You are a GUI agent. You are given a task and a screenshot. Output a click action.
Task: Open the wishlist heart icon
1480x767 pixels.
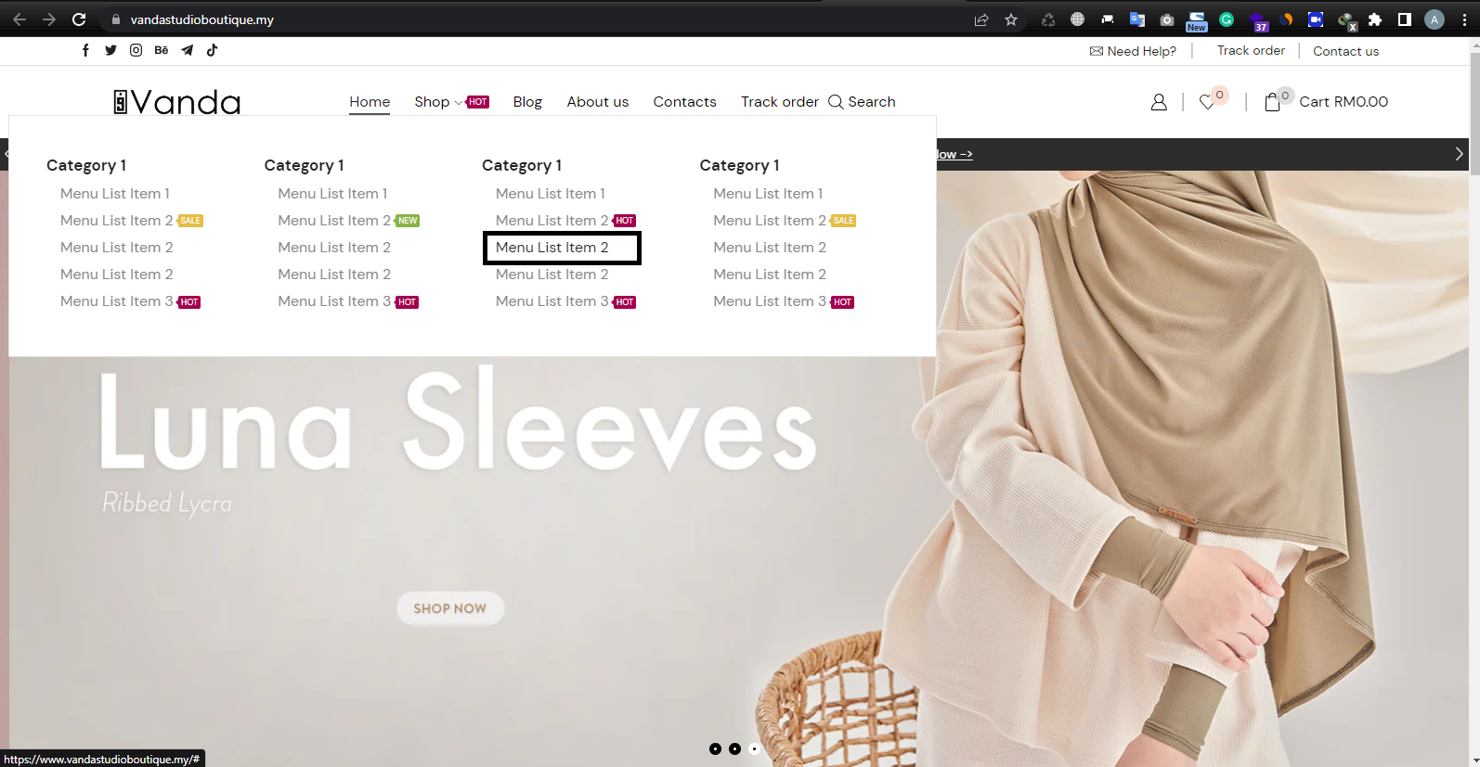coord(1207,102)
